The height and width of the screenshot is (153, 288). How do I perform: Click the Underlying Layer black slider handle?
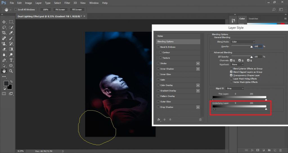click(215, 109)
